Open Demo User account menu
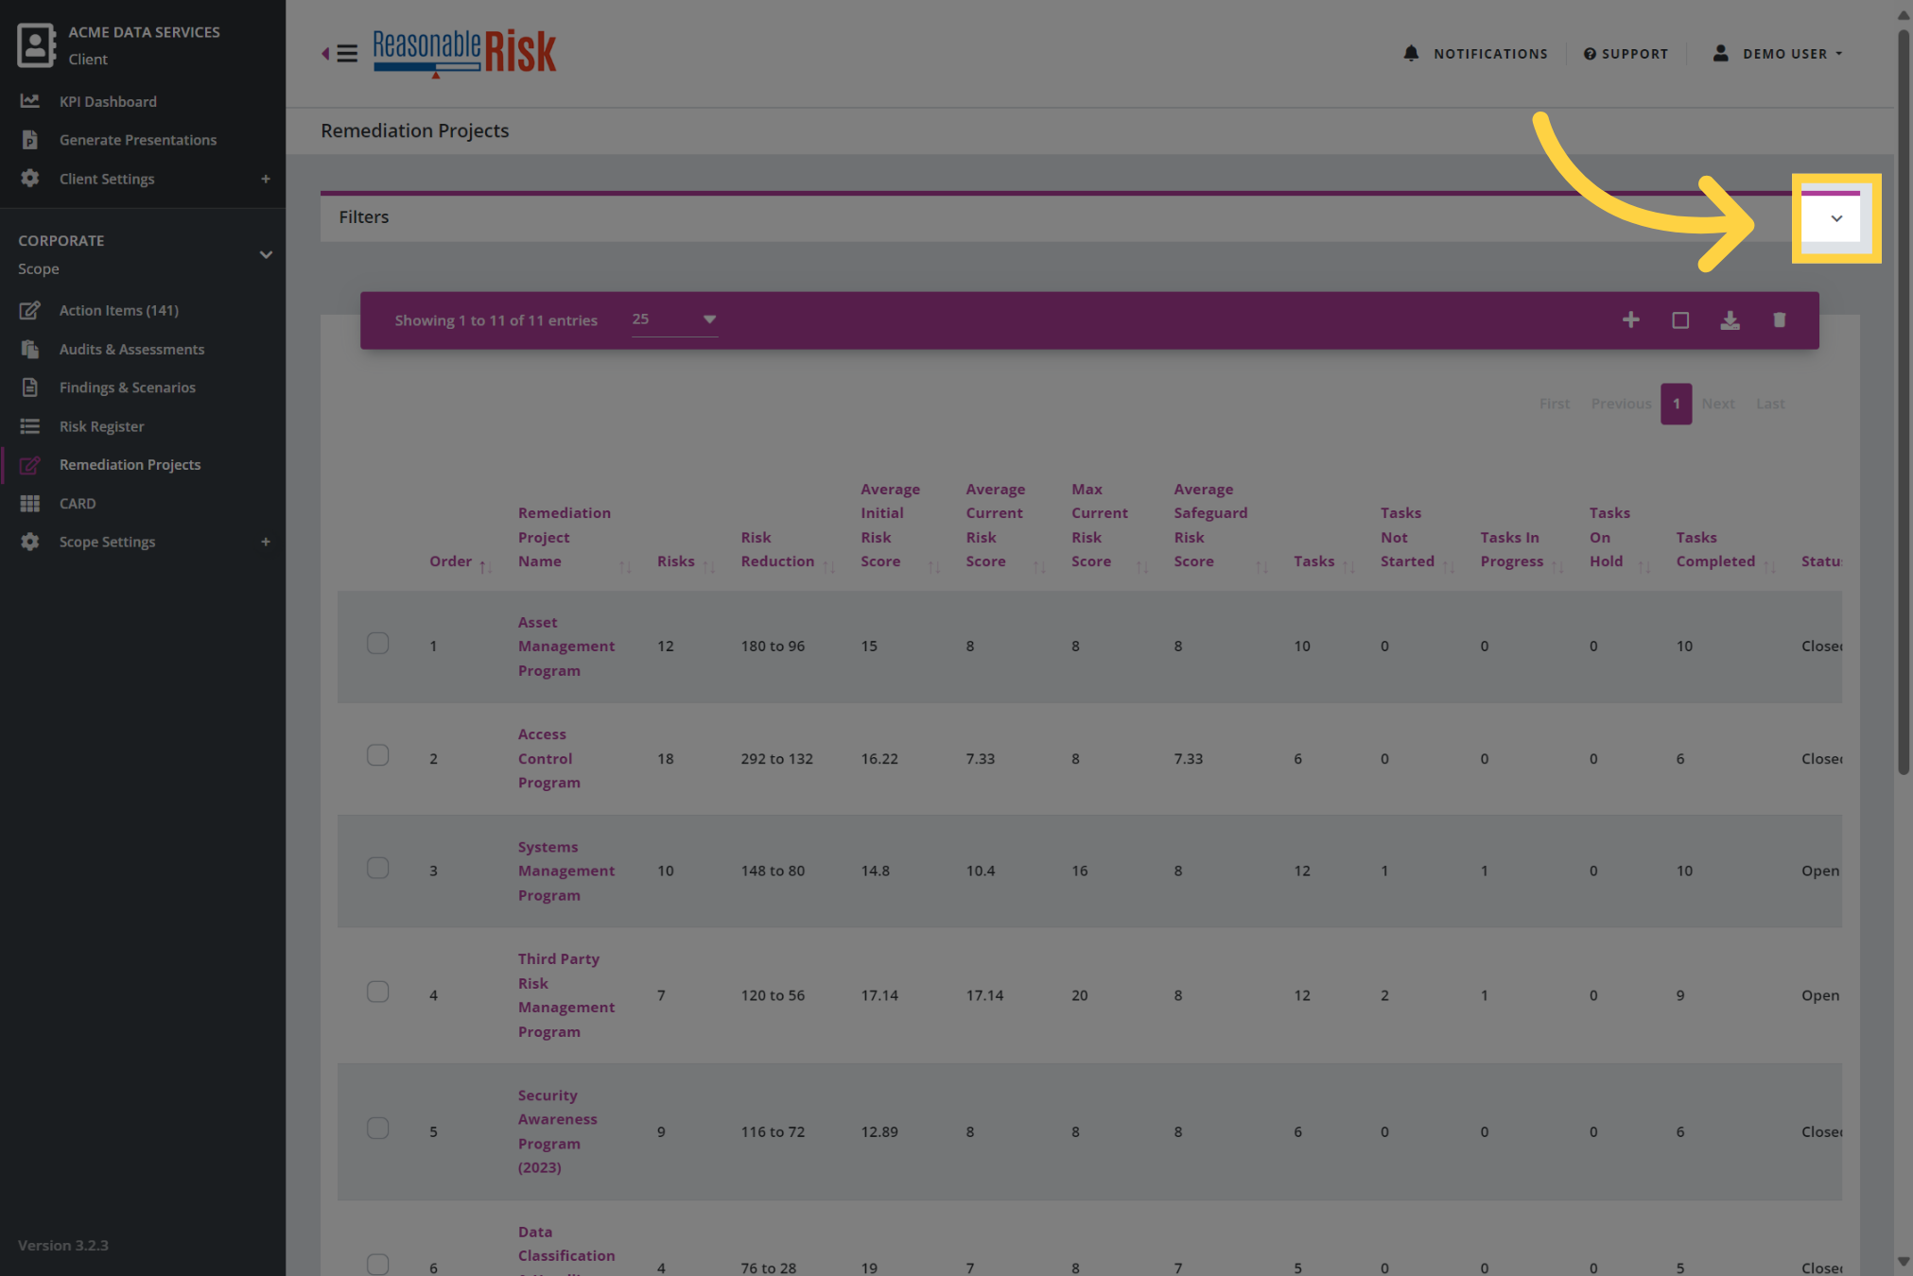The width and height of the screenshot is (1913, 1276). [x=1778, y=54]
